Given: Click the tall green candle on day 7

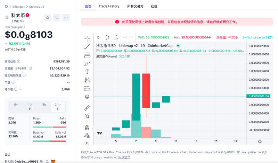Looking at the screenshot, I should [x=136, y=97].
